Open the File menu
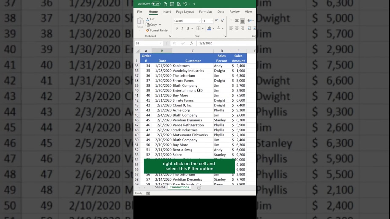 point(140,12)
